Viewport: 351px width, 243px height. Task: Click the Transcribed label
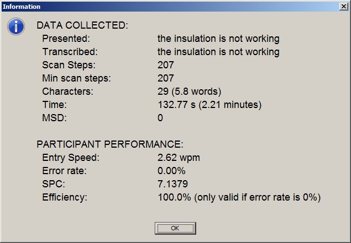[x=70, y=52]
